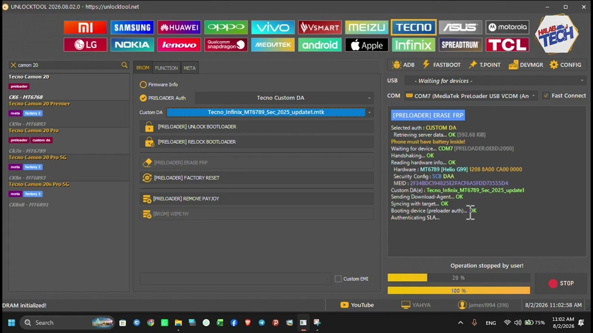Expand the Custom DA file dropdown arrow
This screenshot has width=593, height=333.
(x=369, y=112)
